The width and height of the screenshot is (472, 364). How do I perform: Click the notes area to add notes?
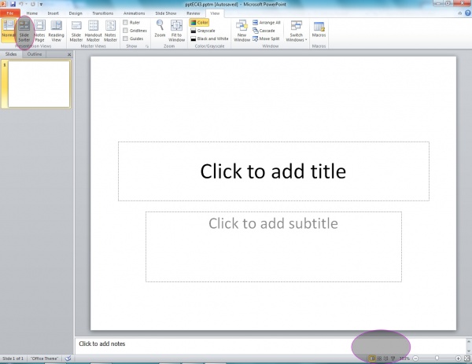[x=271, y=345]
